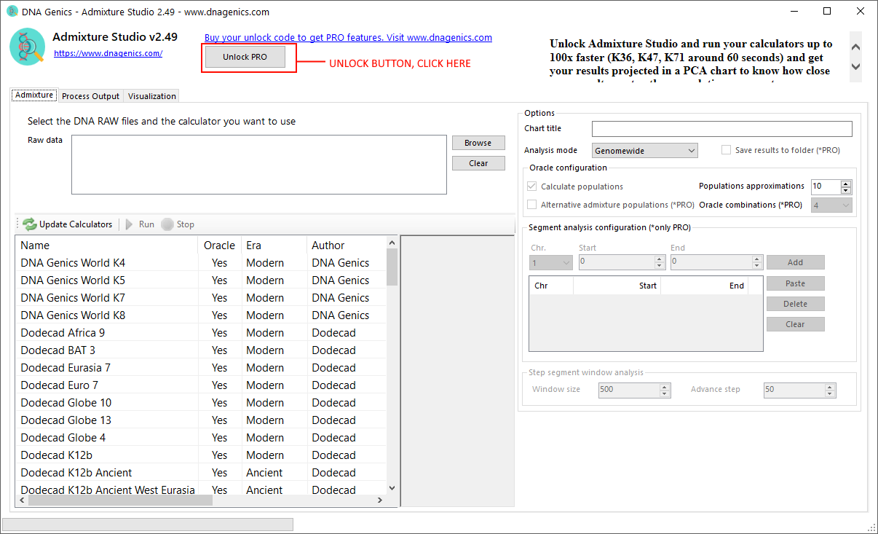This screenshot has height=534, width=878.
Task: Click inside the Chart title field
Action: pos(721,128)
